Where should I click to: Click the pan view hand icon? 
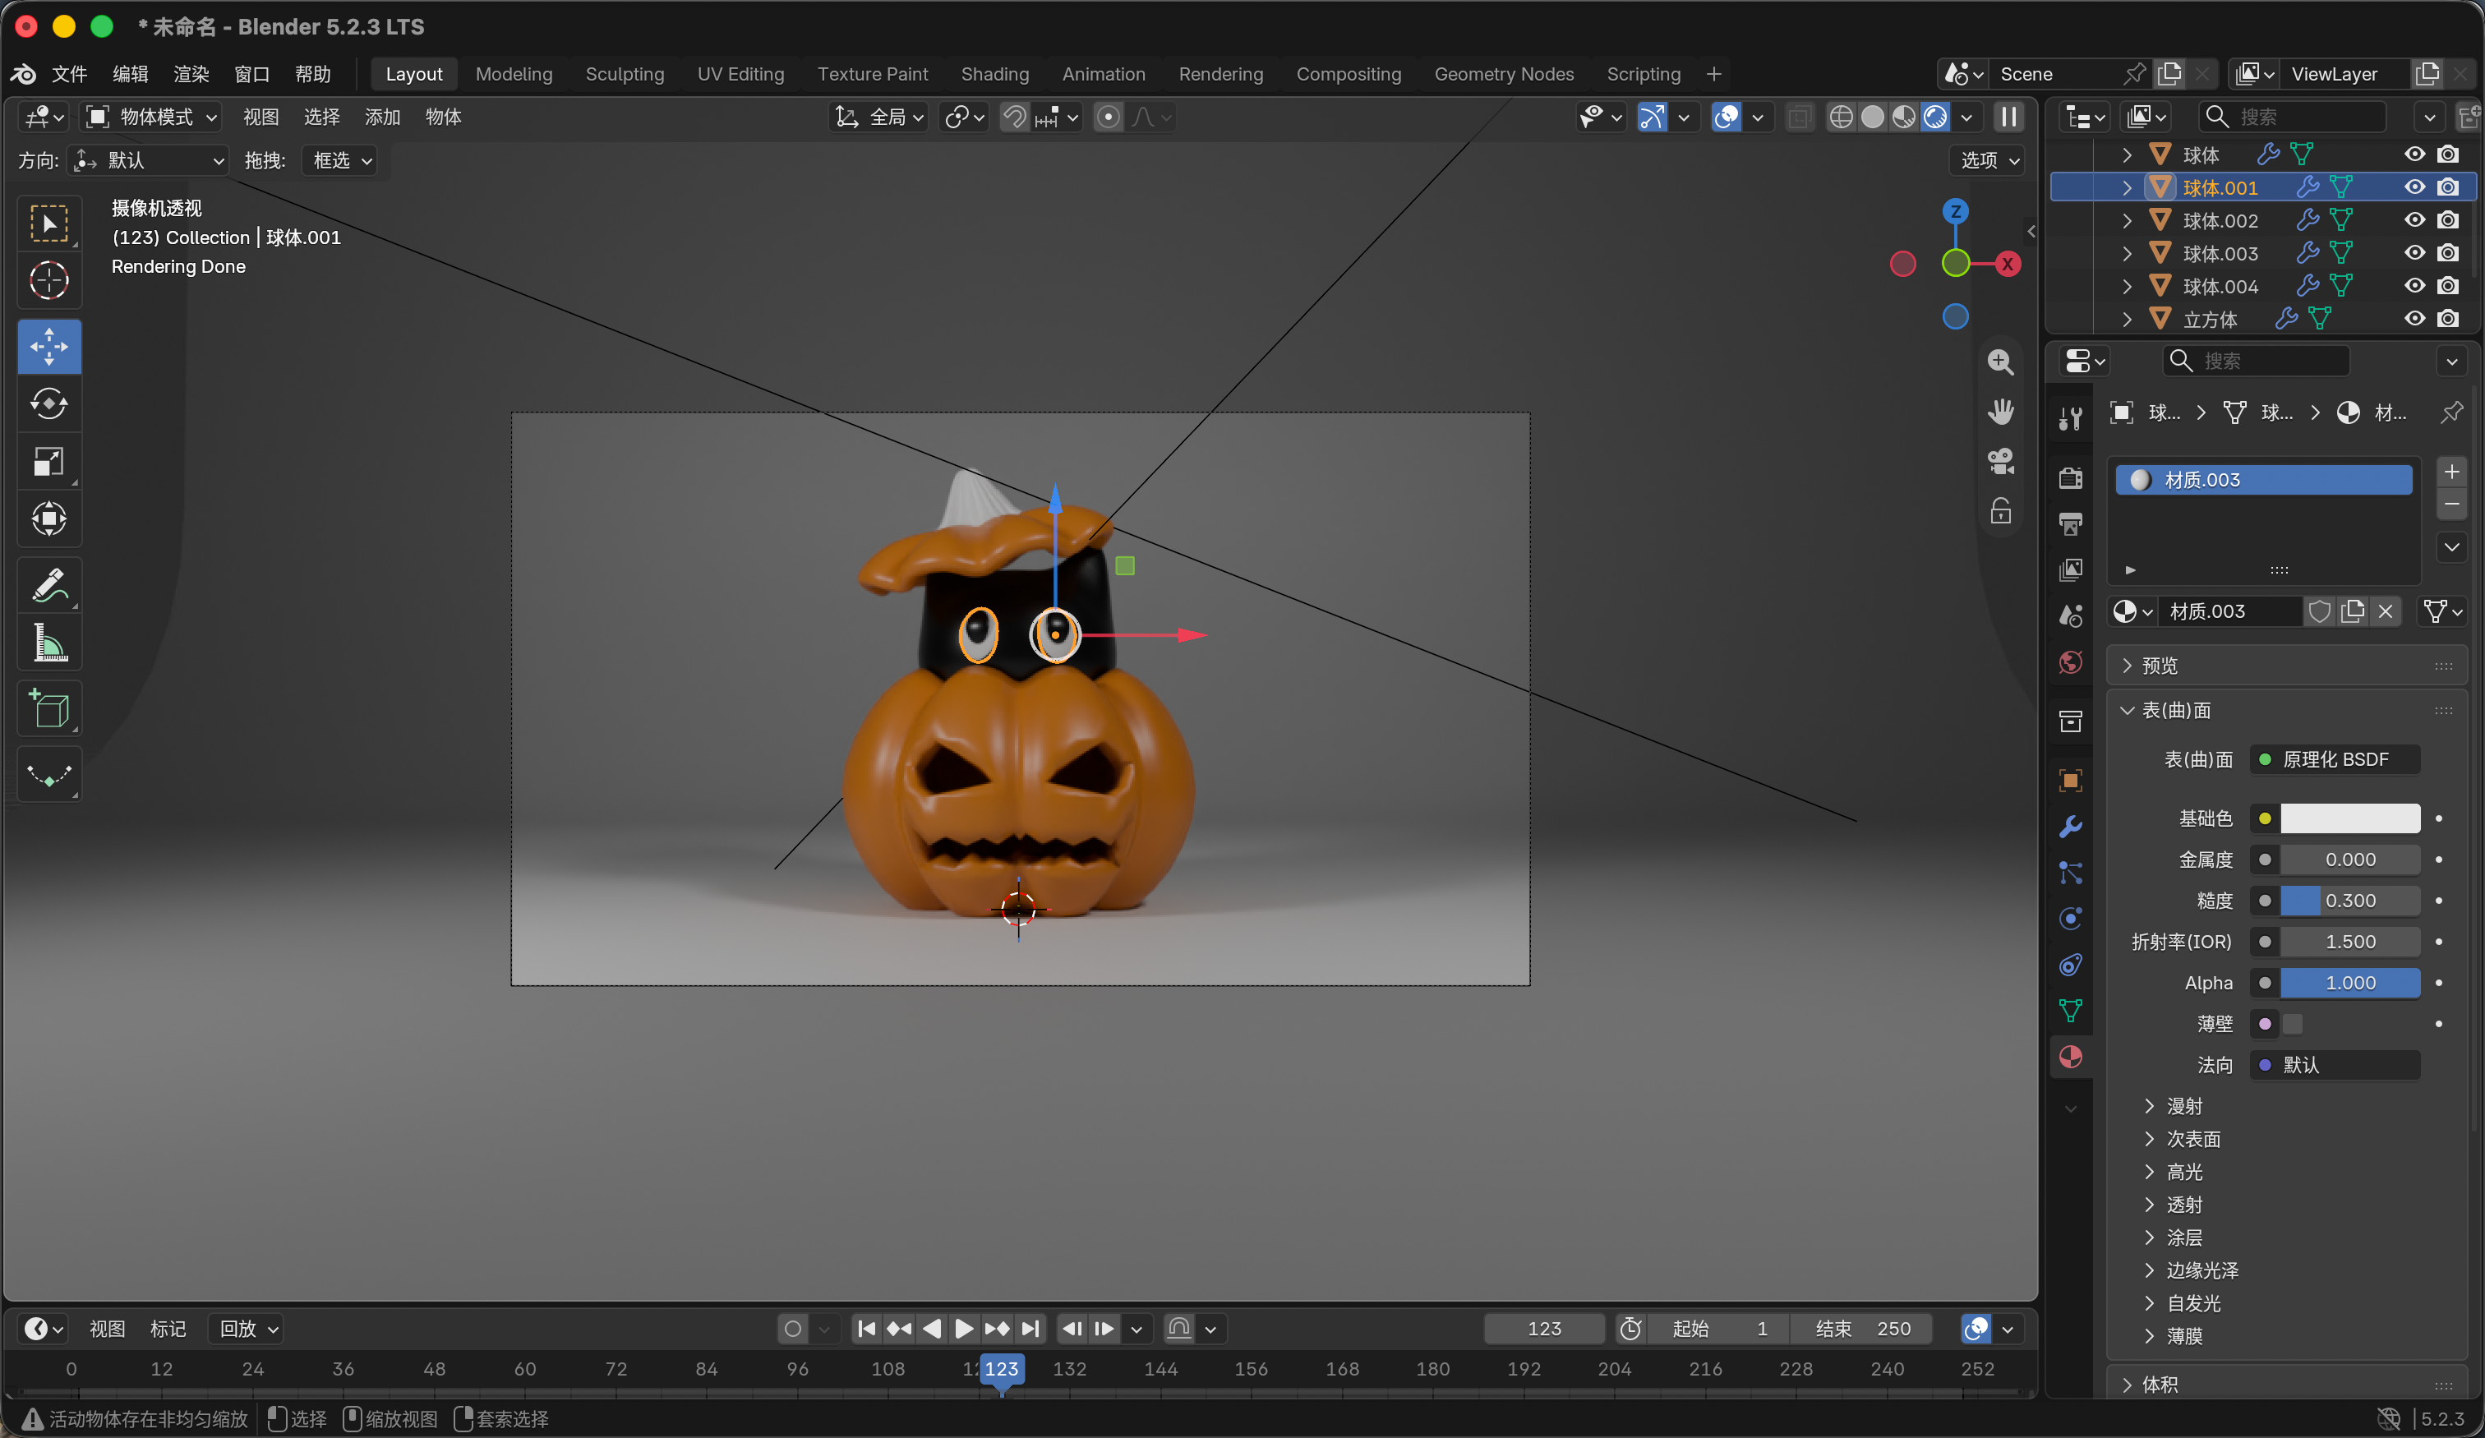(x=2000, y=412)
